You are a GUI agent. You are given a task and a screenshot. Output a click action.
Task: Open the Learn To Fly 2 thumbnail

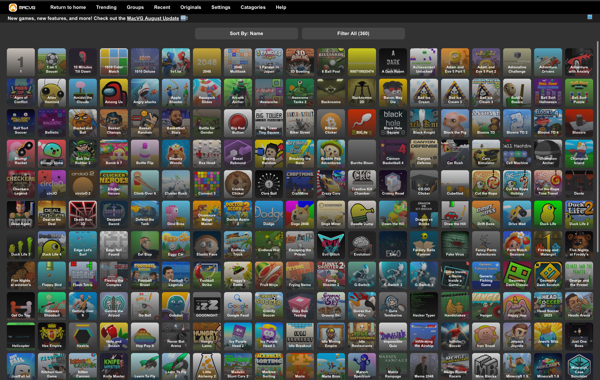tap(176, 367)
